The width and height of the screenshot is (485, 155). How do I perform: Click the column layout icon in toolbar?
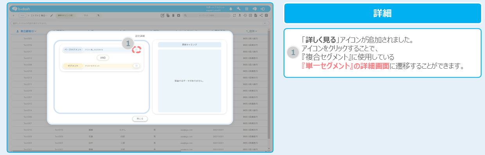click(250, 15)
